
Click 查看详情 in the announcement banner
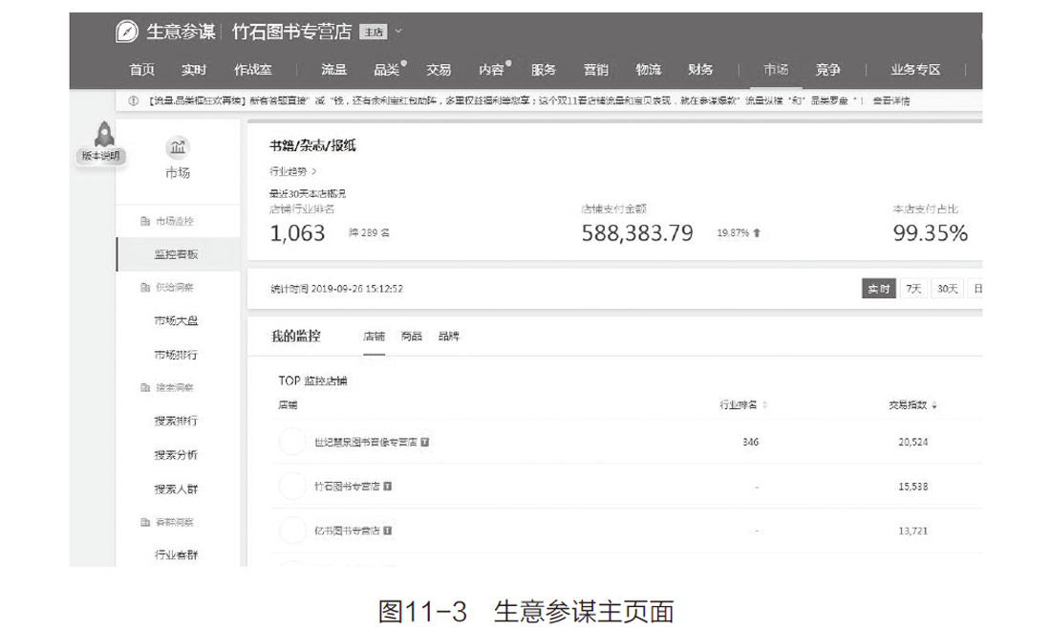890,100
